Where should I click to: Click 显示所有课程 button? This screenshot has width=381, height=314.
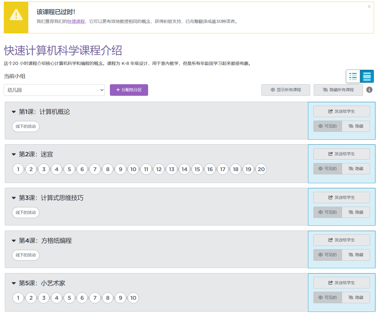(286, 90)
